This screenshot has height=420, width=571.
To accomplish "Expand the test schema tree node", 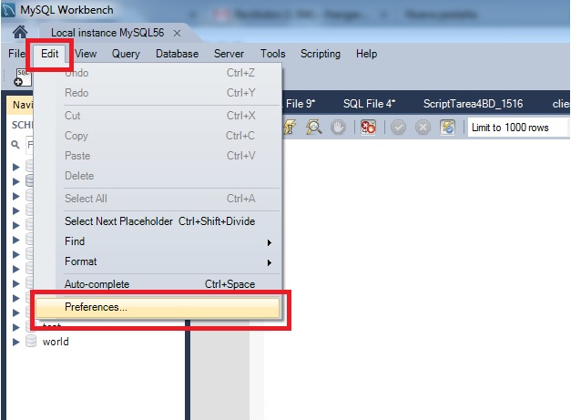I will (15, 327).
